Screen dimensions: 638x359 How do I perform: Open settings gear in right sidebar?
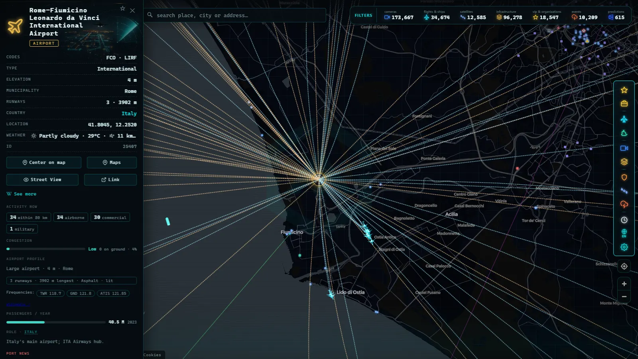point(624,247)
